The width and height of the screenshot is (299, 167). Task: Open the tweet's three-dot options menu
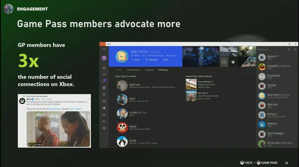click(89, 99)
